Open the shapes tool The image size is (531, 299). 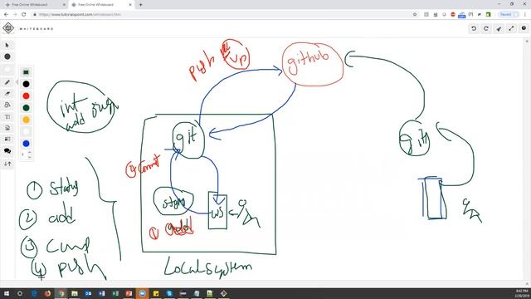[x=7, y=105]
